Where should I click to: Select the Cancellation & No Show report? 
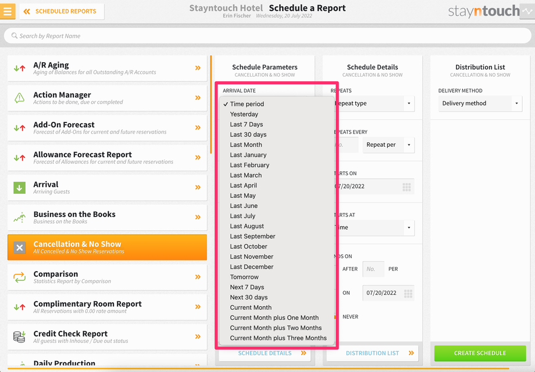click(107, 247)
